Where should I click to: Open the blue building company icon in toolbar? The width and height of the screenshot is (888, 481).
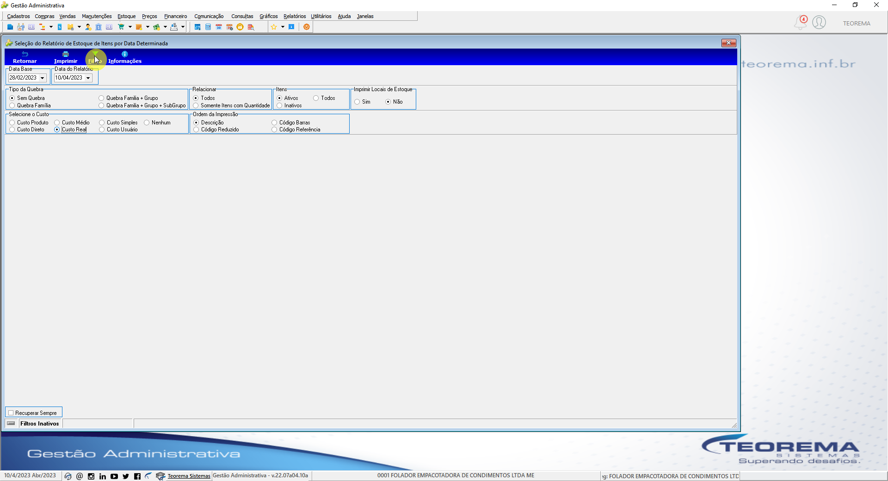(10, 27)
